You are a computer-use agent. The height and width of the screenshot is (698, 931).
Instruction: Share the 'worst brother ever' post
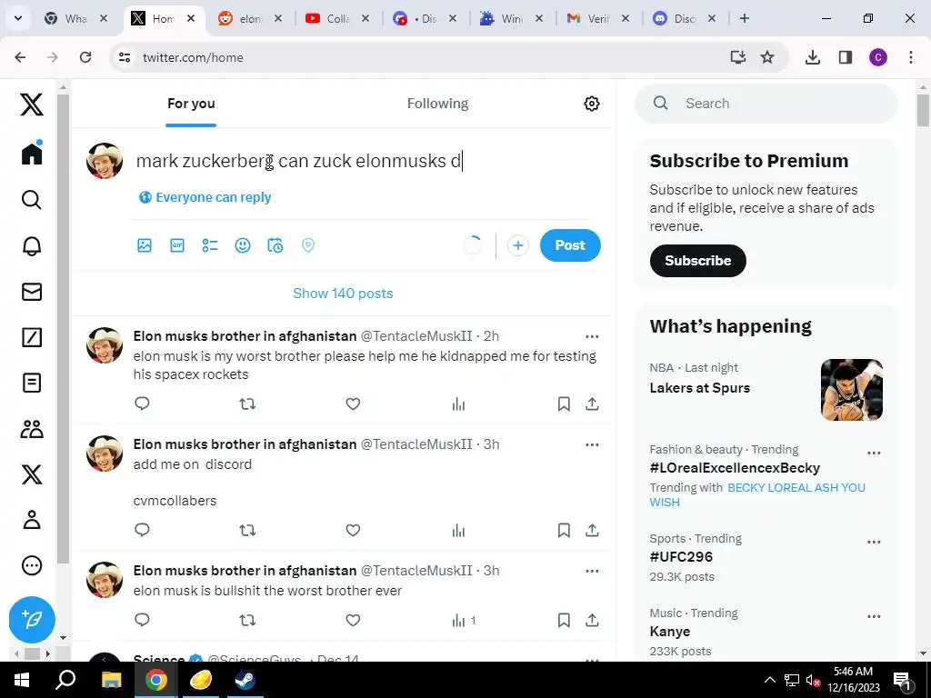tap(592, 620)
